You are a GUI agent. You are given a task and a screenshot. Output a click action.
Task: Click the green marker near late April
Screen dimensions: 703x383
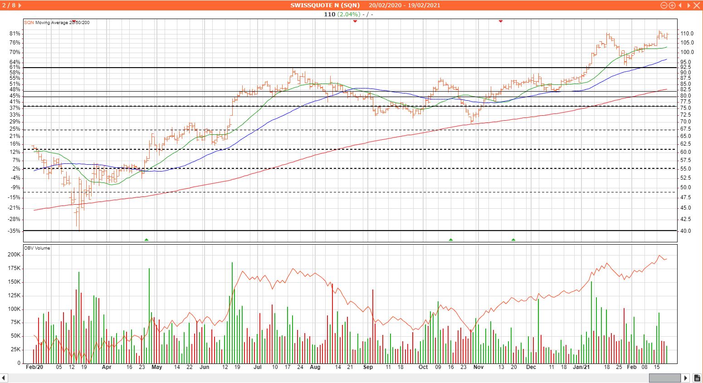pos(146,239)
